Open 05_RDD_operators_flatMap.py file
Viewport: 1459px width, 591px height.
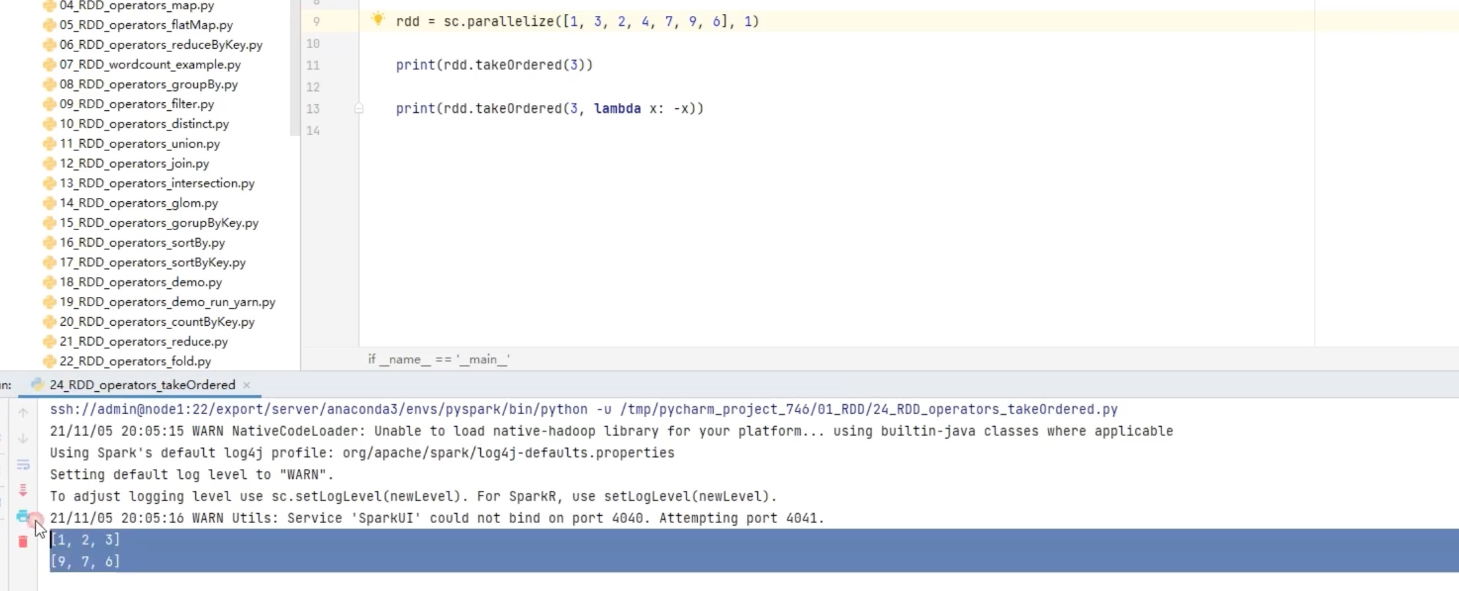(146, 25)
